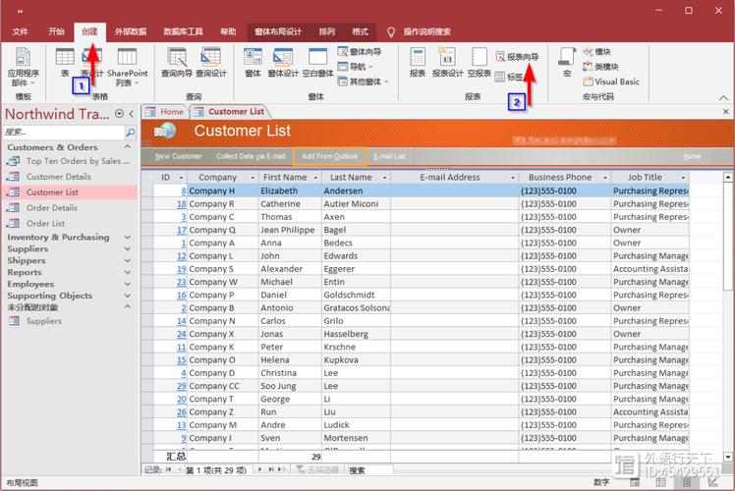The image size is (735, 491).
Task: Launch the 查询向导 query wizard
Action: tap(177, 62)
